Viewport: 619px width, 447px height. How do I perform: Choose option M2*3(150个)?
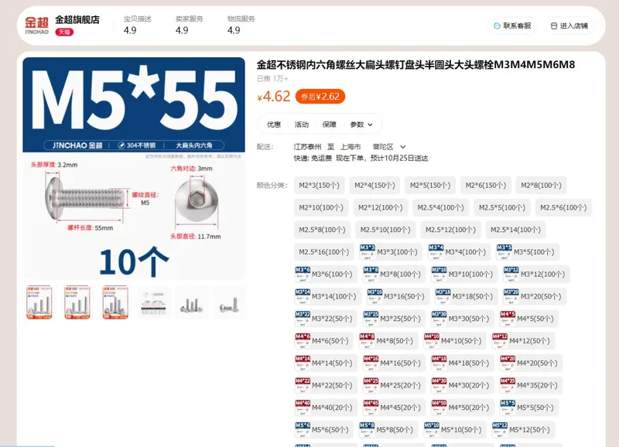pyautogui.click(x=319, y=186)
